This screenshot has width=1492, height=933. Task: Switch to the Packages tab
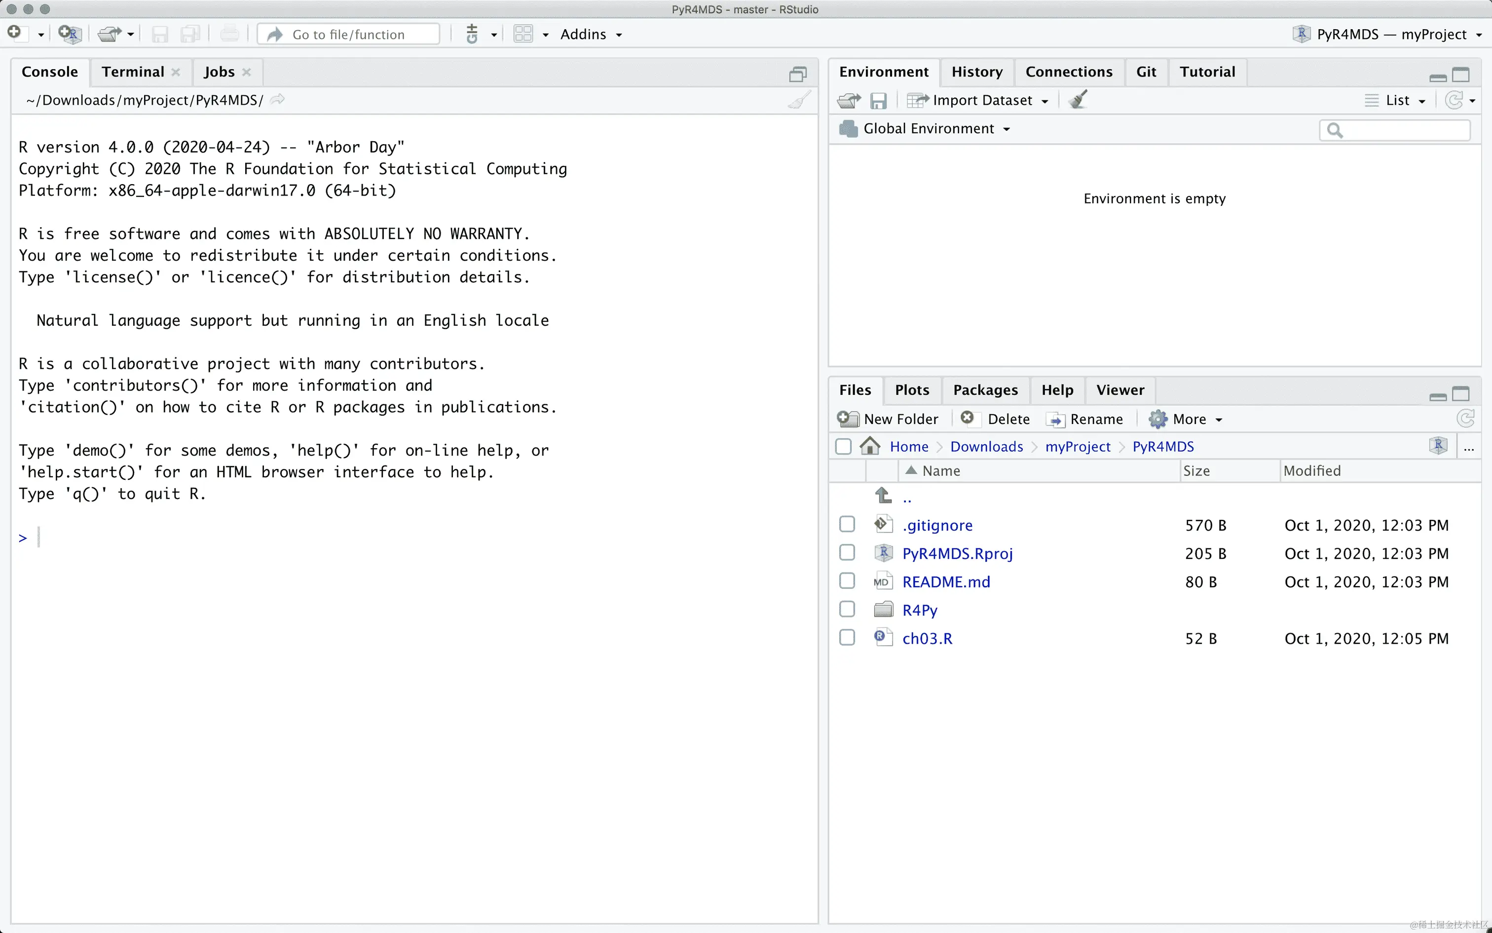click(985, 390)
